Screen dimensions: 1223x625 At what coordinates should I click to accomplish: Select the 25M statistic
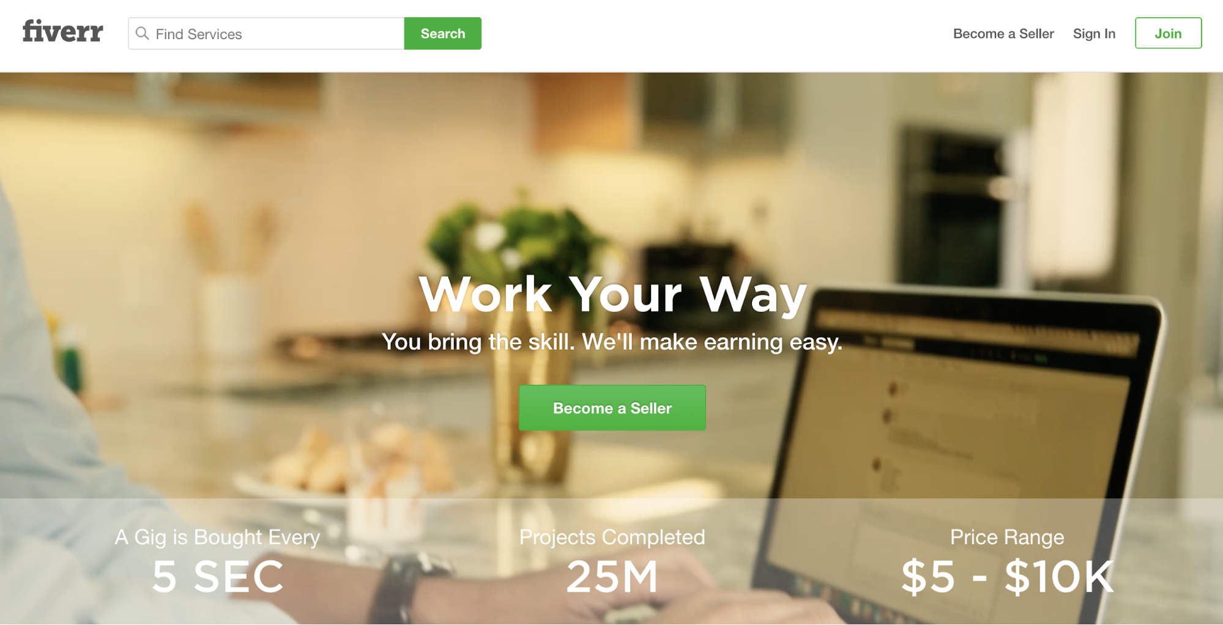[612, 576]
